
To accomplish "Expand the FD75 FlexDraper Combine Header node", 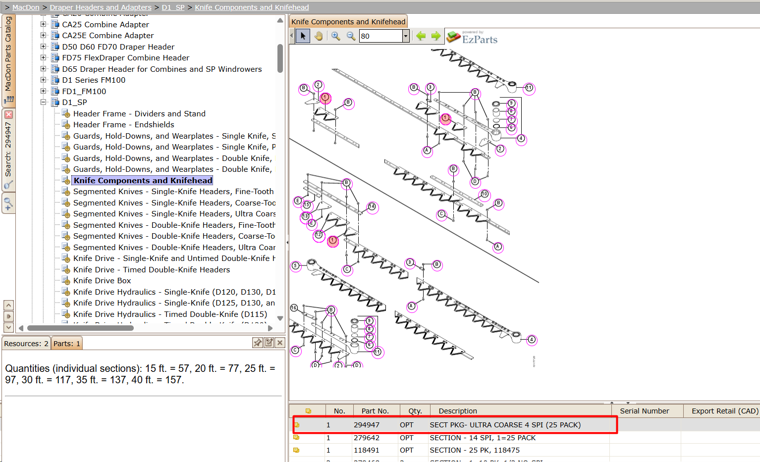I will [43, 57].
